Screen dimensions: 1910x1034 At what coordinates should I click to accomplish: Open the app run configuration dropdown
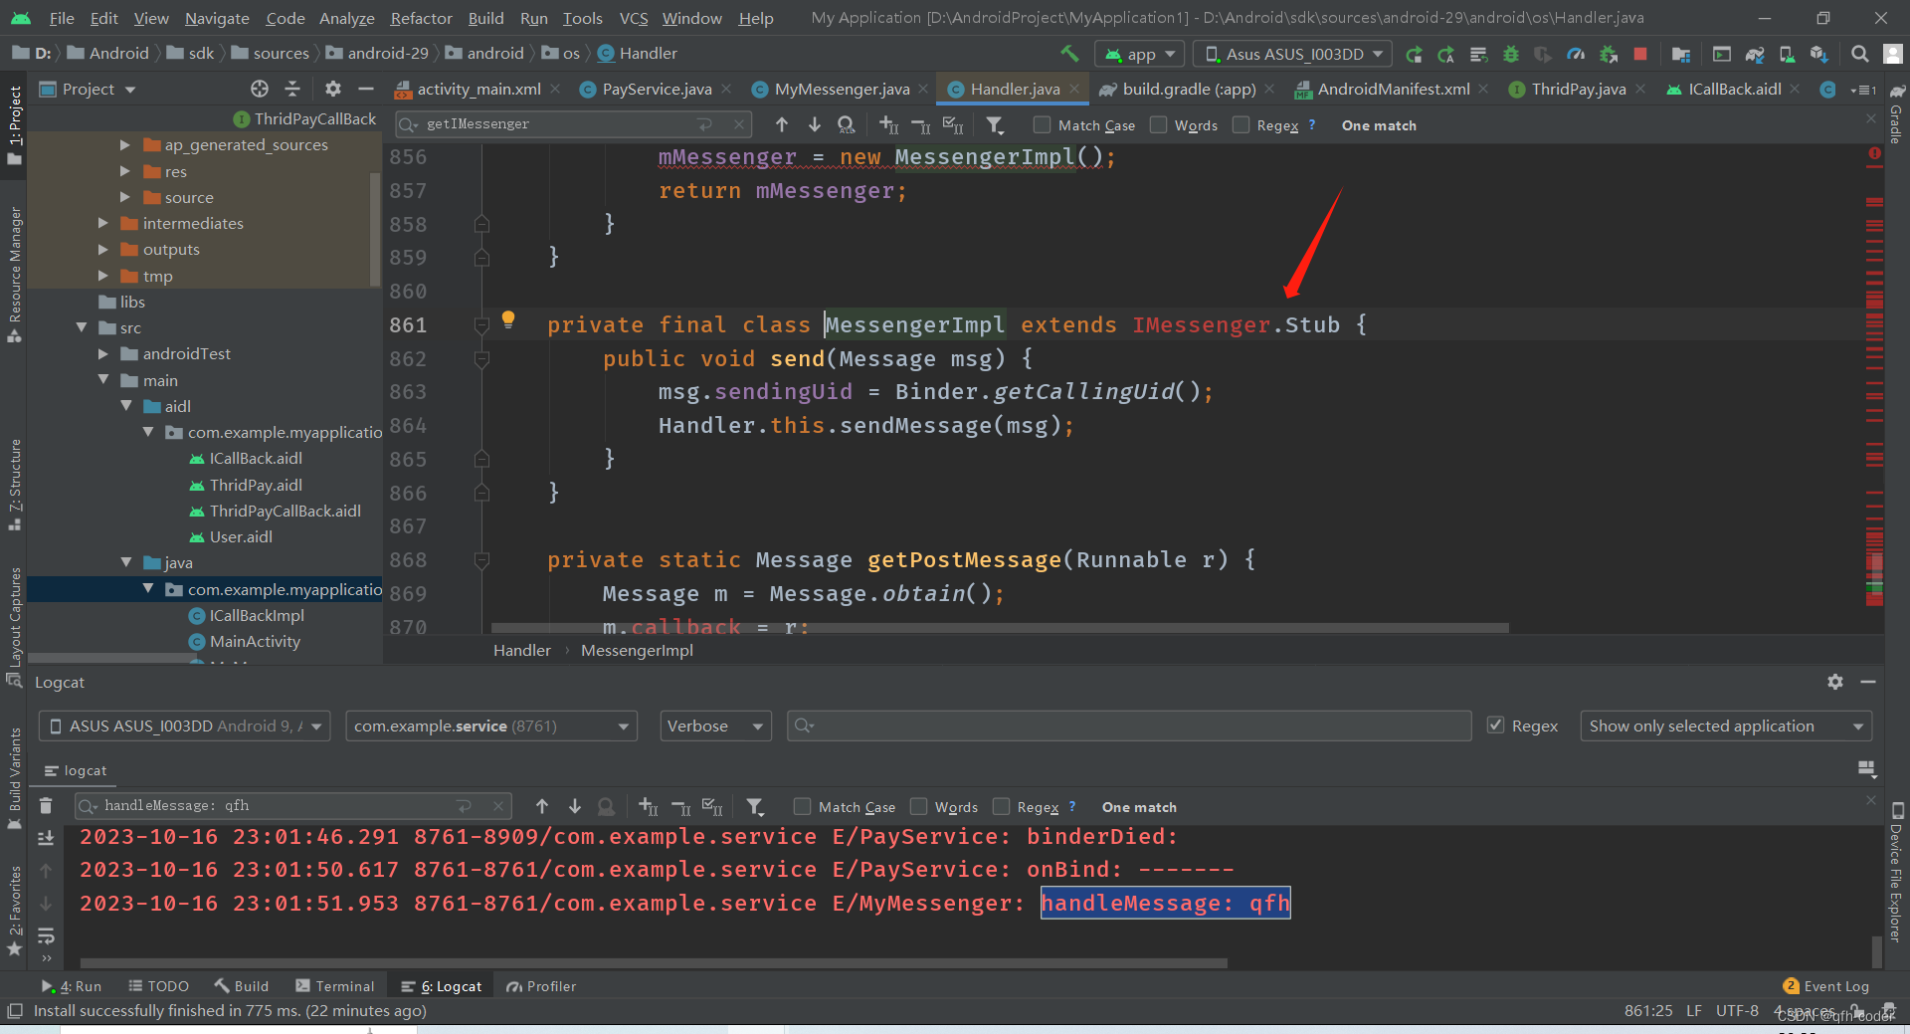tap(1140, 54)
